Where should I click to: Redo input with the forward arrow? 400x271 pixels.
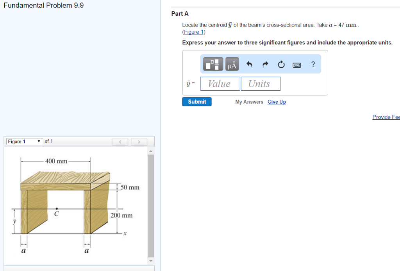(x=265, y=64)
